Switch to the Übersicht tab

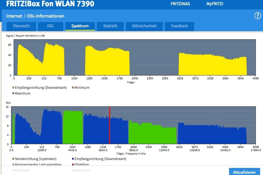click(x=21, y=26)
